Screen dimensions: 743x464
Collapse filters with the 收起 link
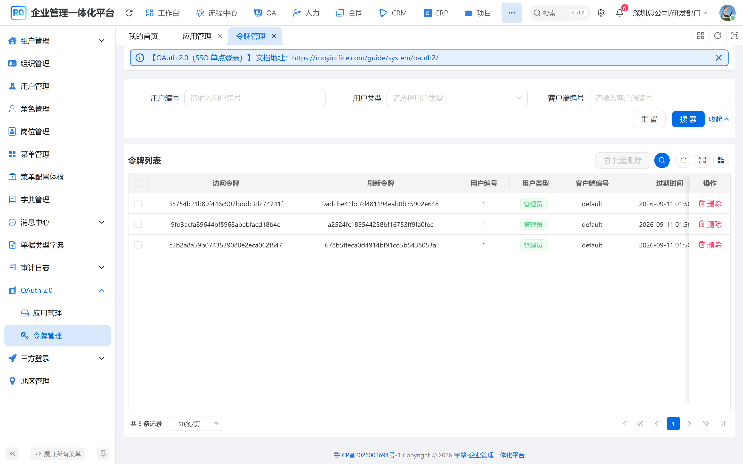tap(718, 119)
